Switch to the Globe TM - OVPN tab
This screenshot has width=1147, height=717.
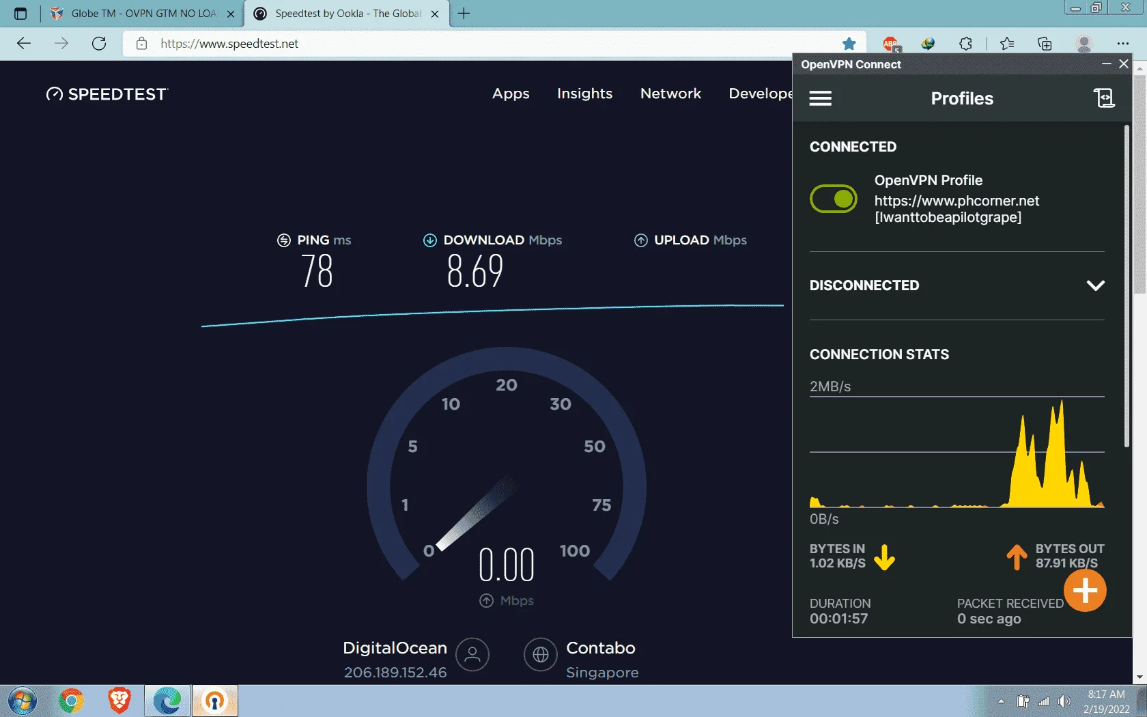pos(142,14)
